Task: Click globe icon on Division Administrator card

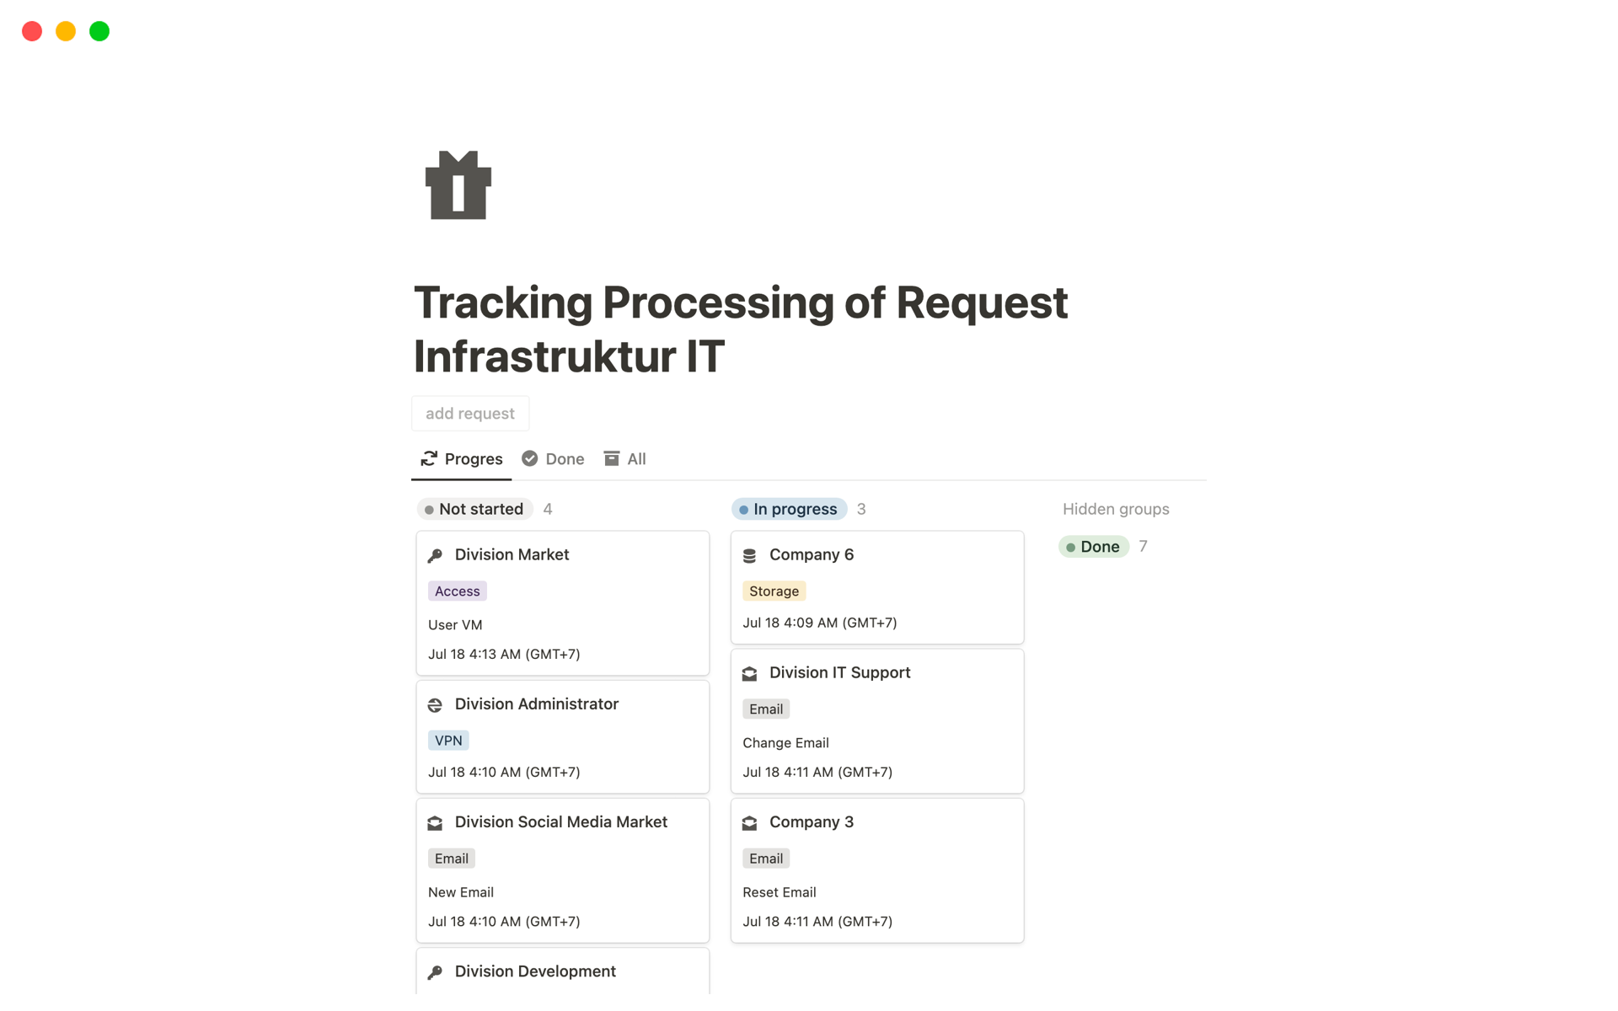Action: (435, 705)
